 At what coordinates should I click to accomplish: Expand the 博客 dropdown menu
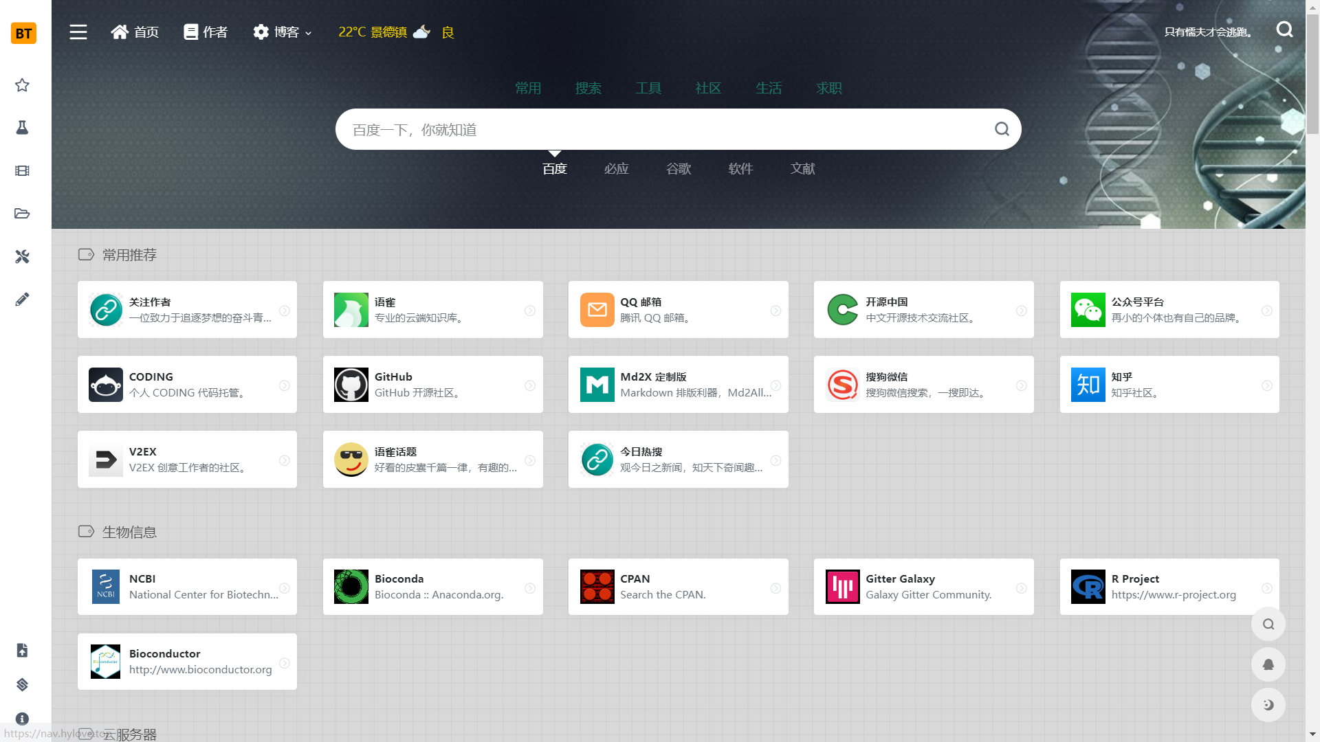pos(283,32)
